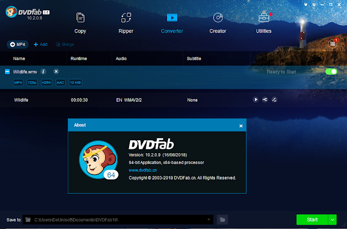The width and height of the screenshot is (347, 229).
Task: Add a new source file
Action: [x=41, y=44]
